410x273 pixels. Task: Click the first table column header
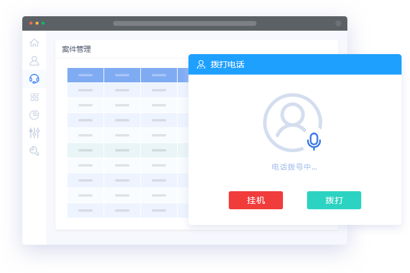point(85,75)
